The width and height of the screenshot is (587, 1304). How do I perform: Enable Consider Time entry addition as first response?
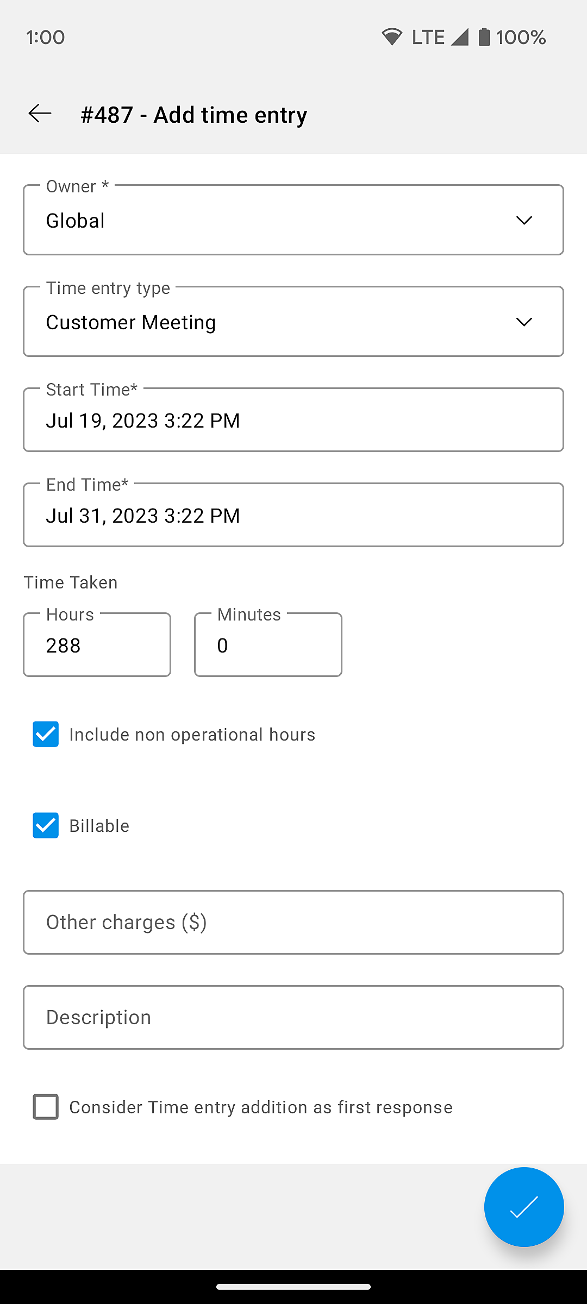[46, 1107]
